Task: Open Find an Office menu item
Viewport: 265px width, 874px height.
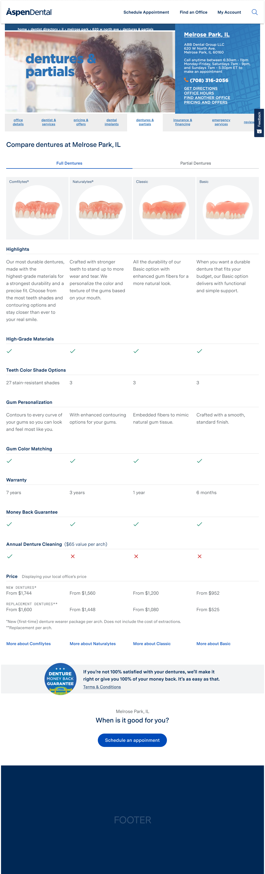Action: (194, 12)
